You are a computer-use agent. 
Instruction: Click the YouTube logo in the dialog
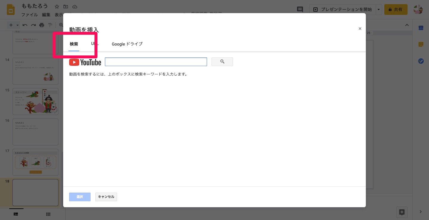click(x=85, y=62)
